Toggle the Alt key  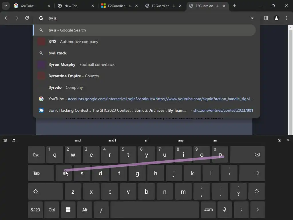point(85,210)
